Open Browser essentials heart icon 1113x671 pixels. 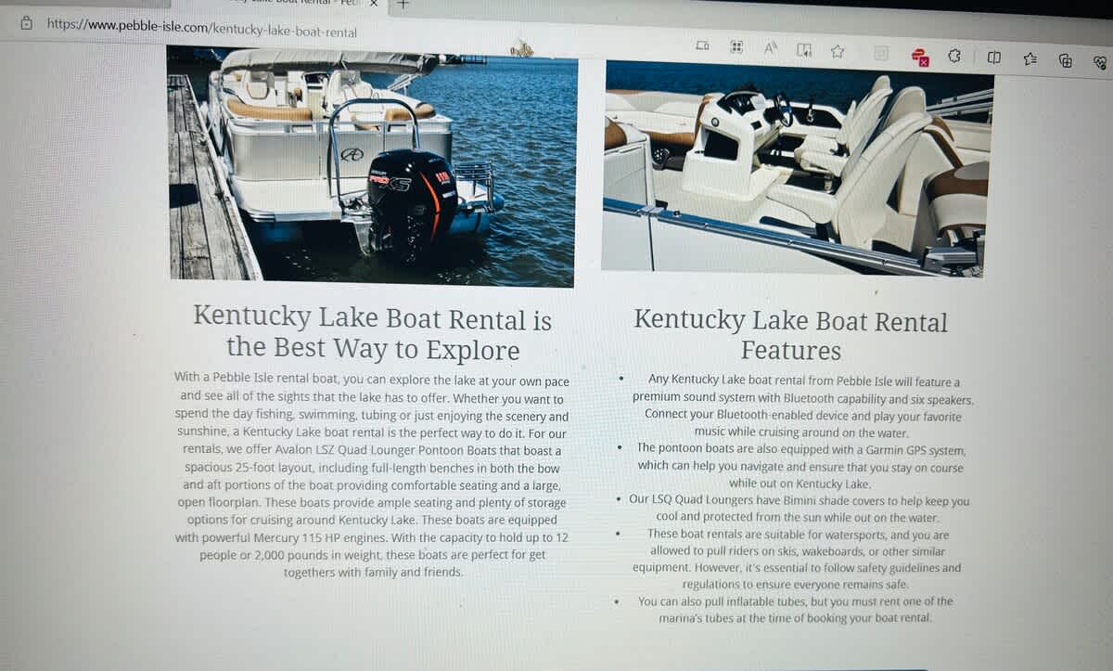pyautogui.click(x=1100, y=63)
